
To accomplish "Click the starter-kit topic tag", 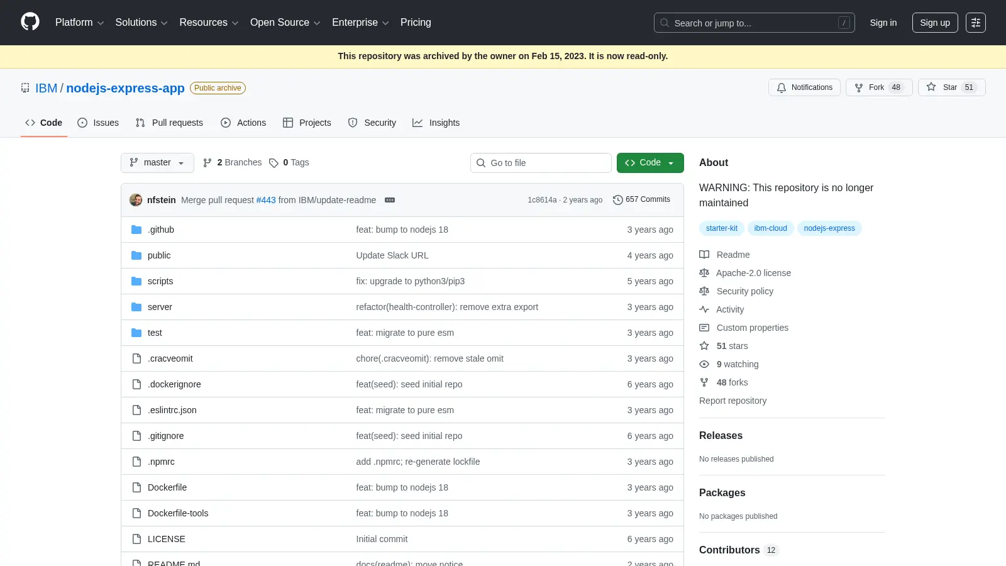I will click(x=722, y=228).
